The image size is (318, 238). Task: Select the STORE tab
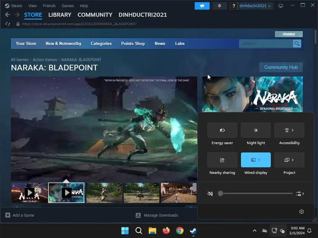click(x=33, y=15)
